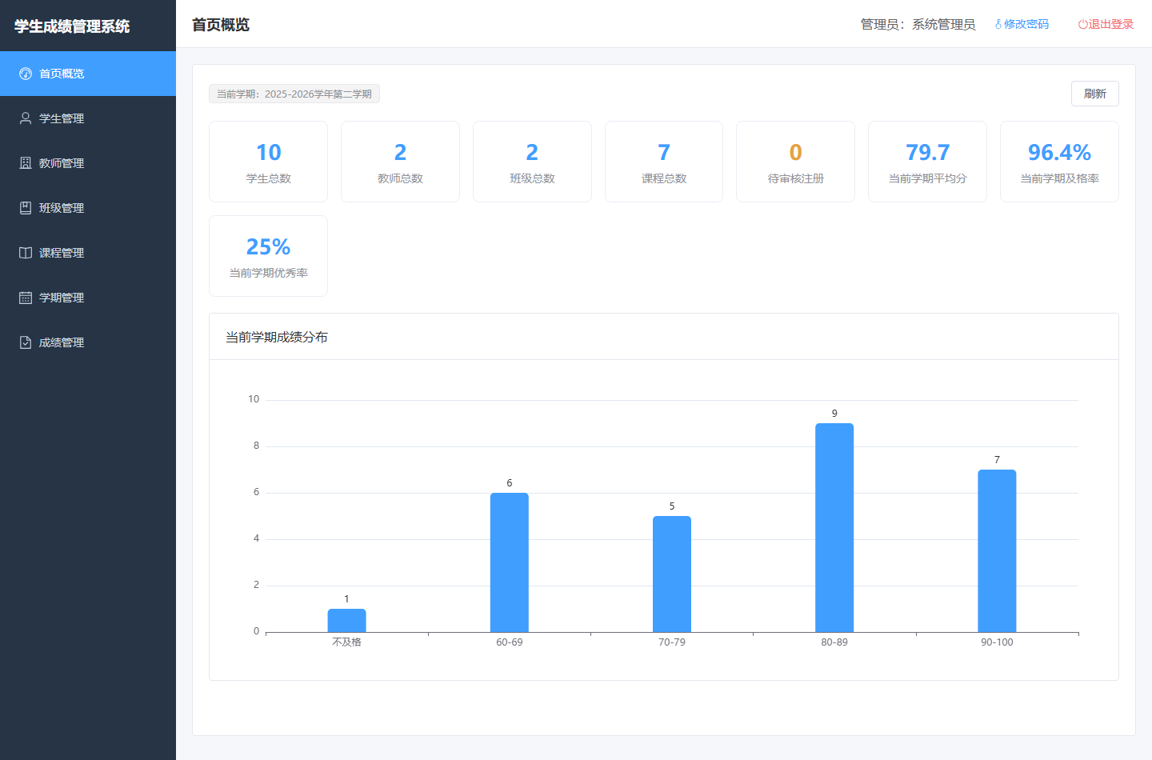This screenshot has width=1152, height=760.
Task: Click the 当前学期成绩分布 chart title
Action: point(277,337)
